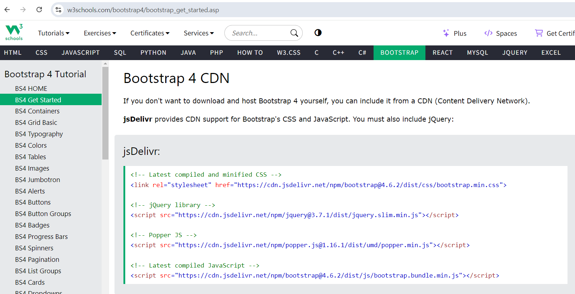Click the address bar URL

143,10
